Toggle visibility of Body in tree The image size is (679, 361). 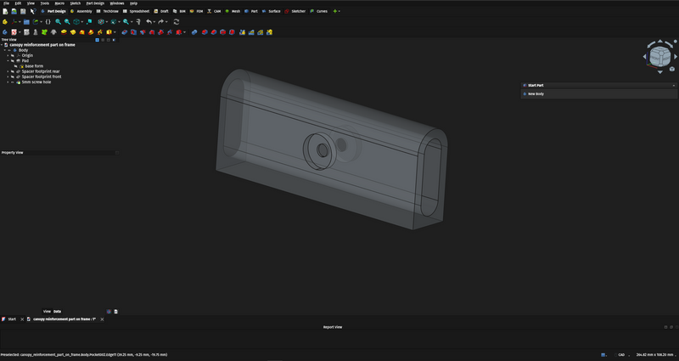[x=9, y=50]
